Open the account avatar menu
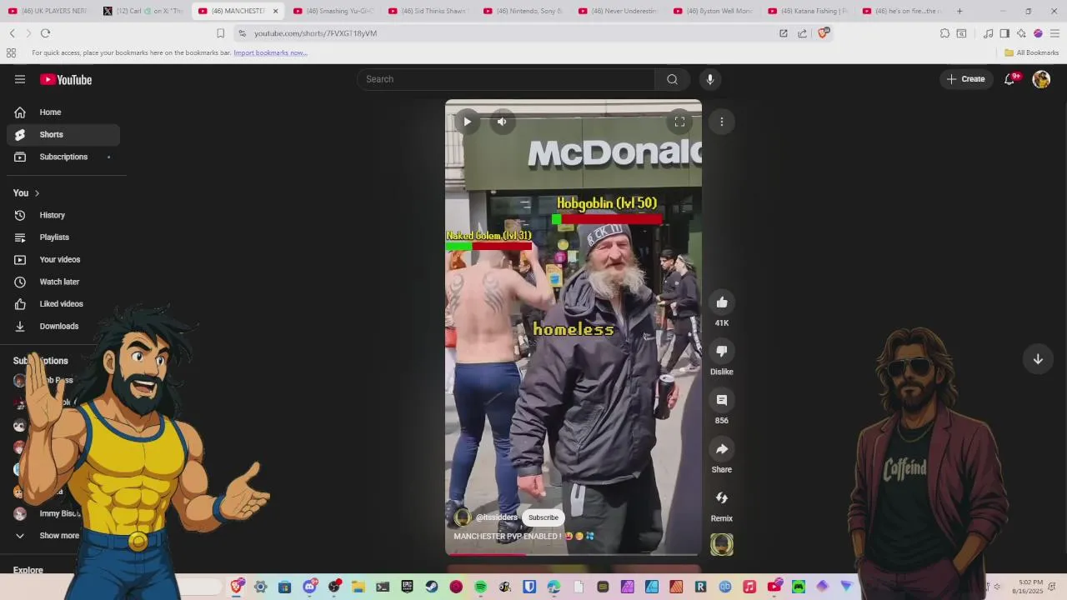Viewport: 1067px width, 600px height. [x=1041, y=79]
